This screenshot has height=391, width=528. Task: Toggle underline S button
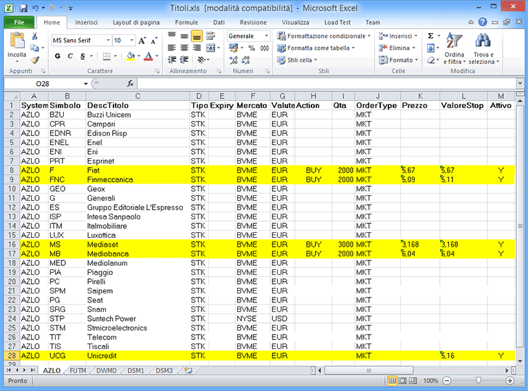coord(82,56)
